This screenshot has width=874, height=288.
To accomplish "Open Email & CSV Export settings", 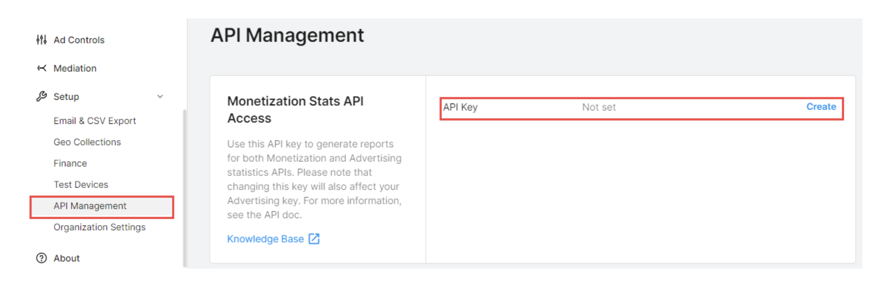I will click(x=95, y=121).
